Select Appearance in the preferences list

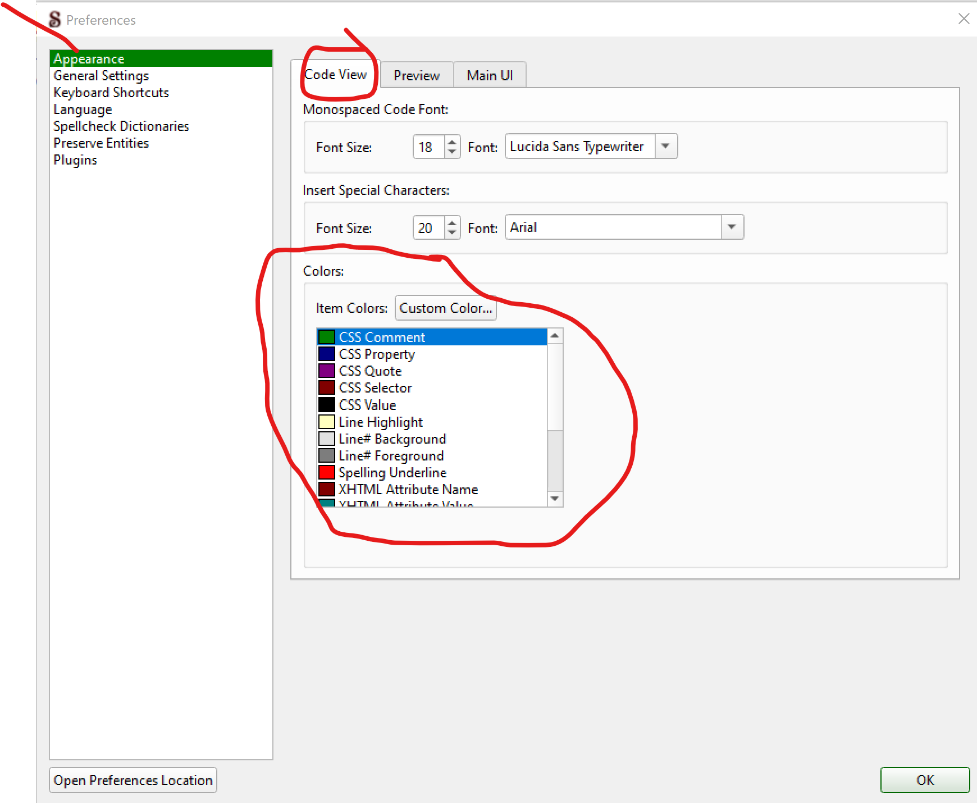click(161, 59)
